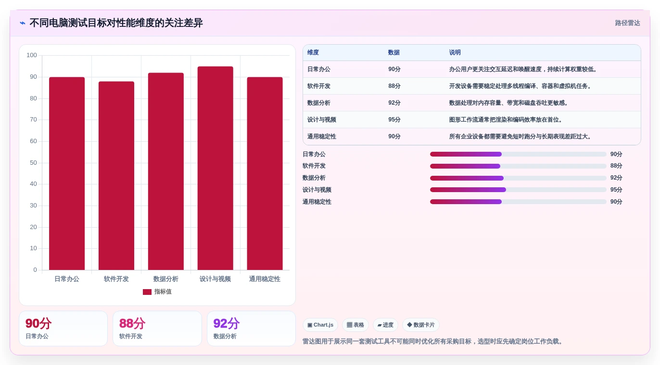Select the 日常办公 bar in chart

pos(67,173)
